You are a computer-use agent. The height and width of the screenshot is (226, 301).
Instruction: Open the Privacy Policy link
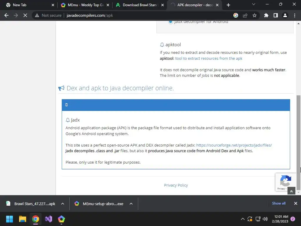[x=176, y=185]
